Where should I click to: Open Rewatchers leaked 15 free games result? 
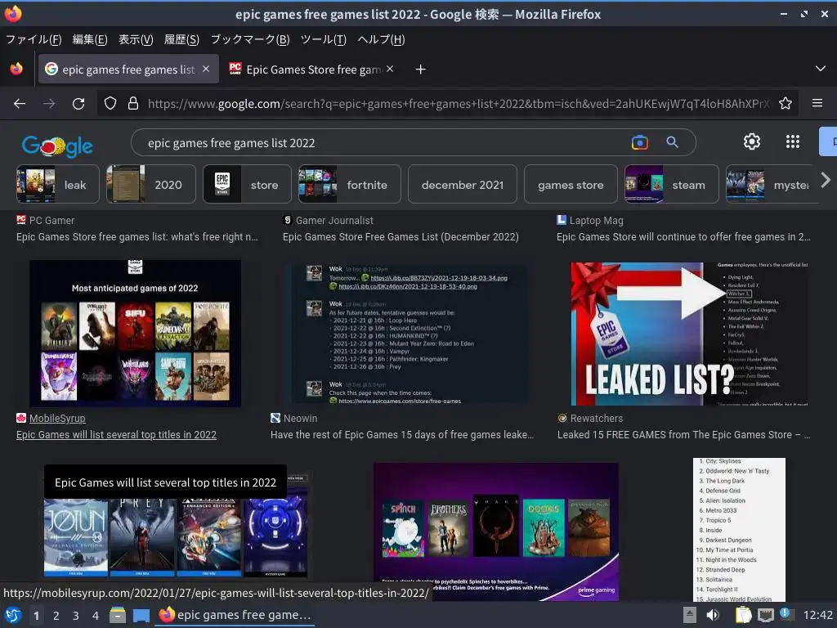pyautogui.click(x=683, y=435)
